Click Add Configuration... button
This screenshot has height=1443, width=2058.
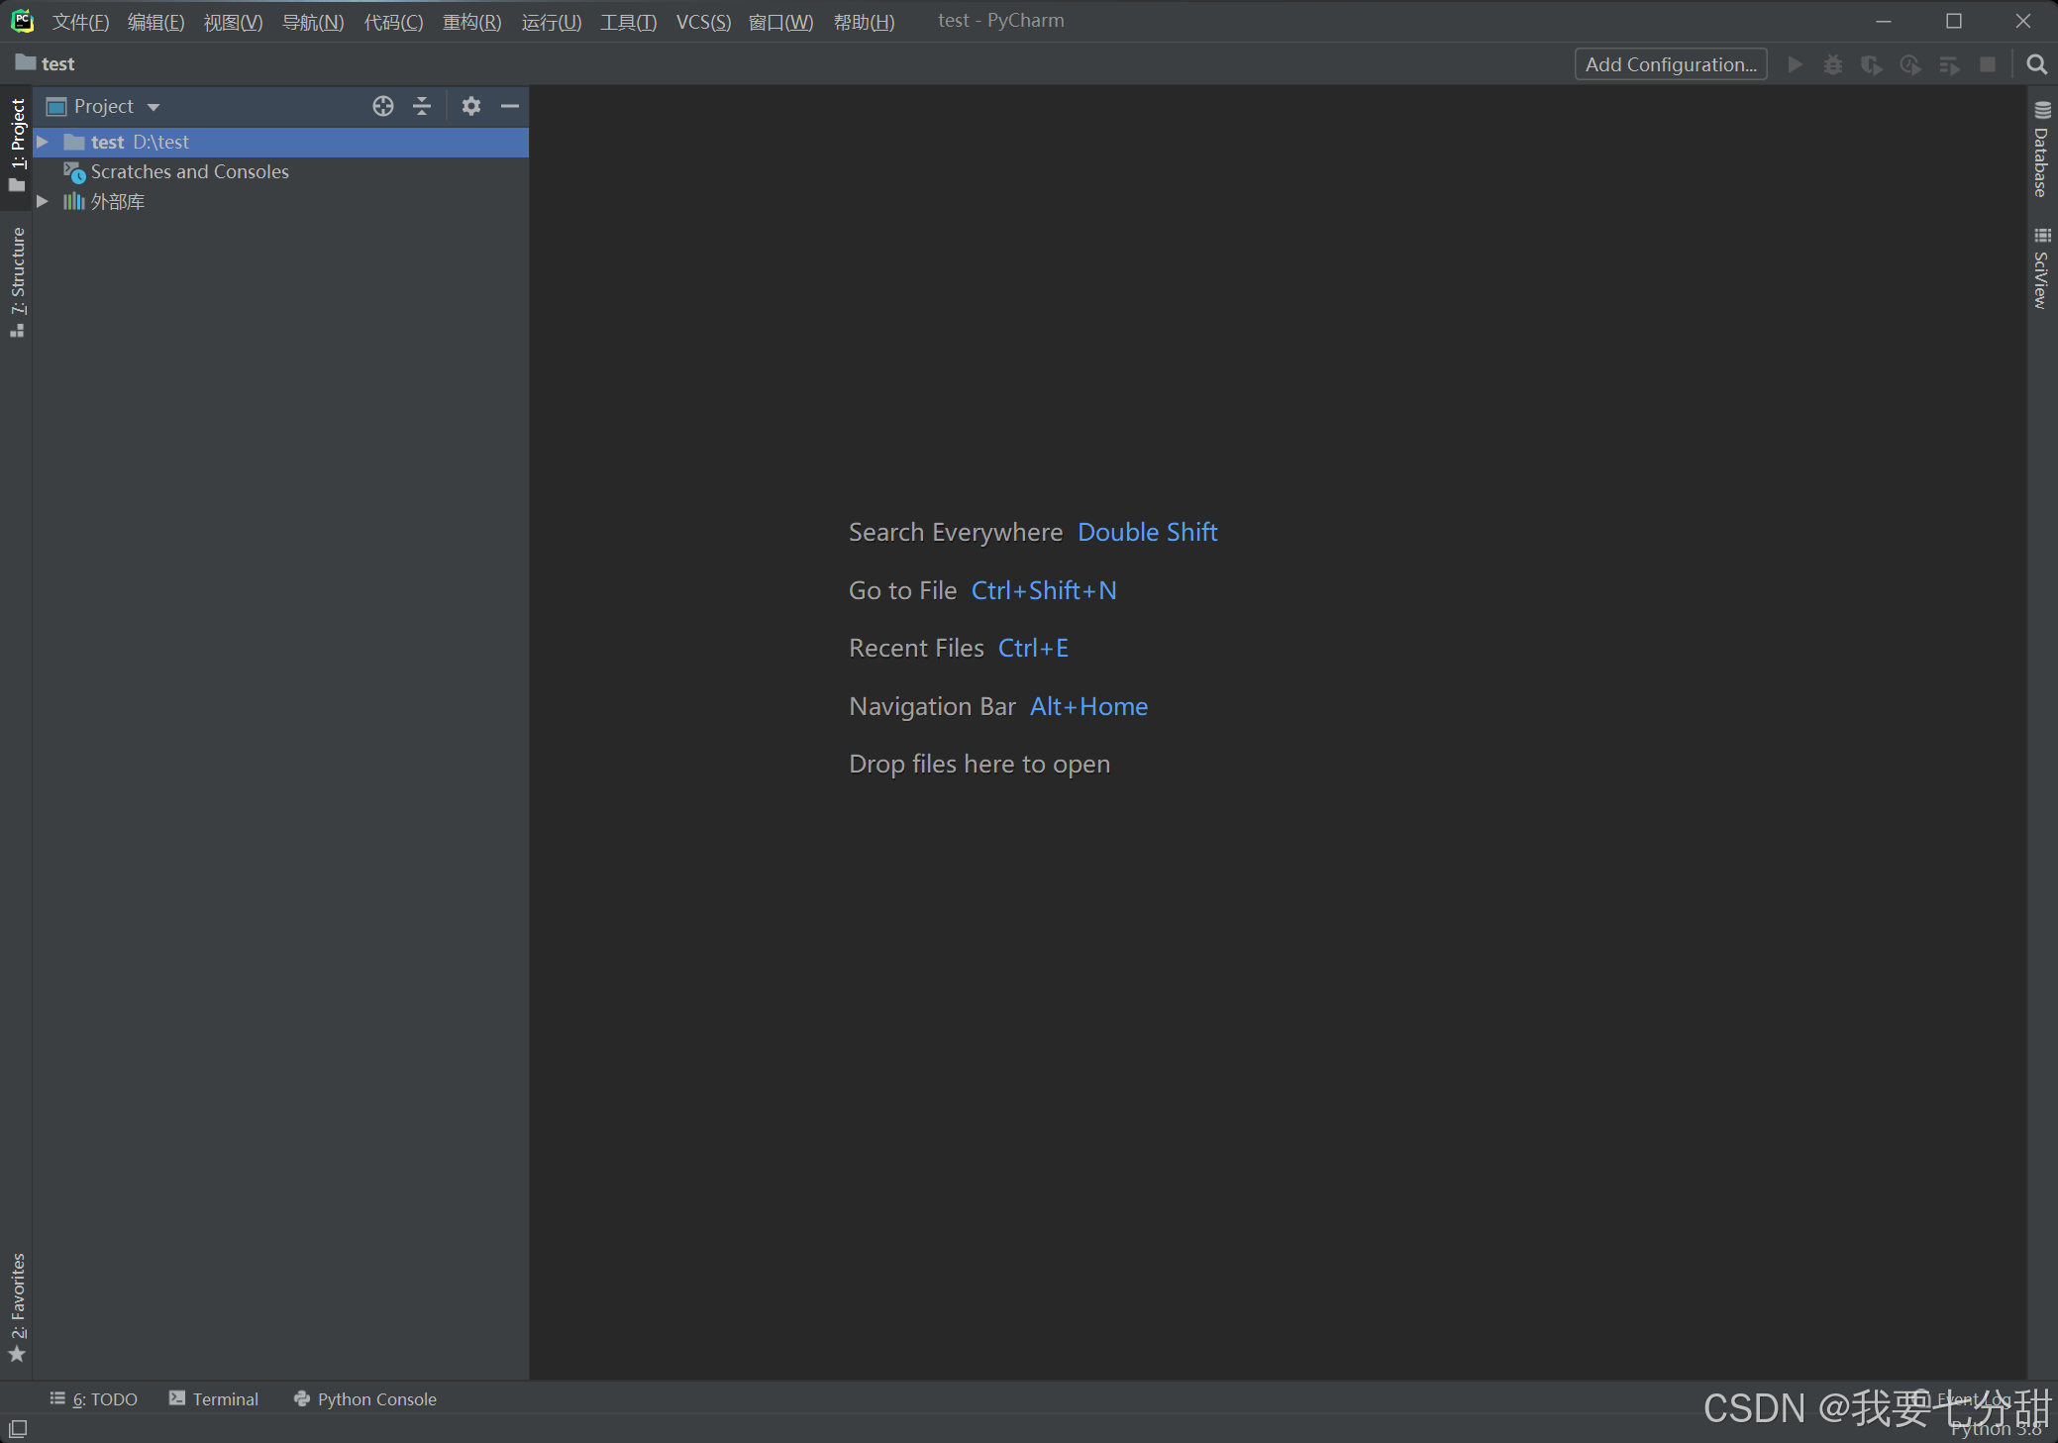click(x=1670, y=64)
